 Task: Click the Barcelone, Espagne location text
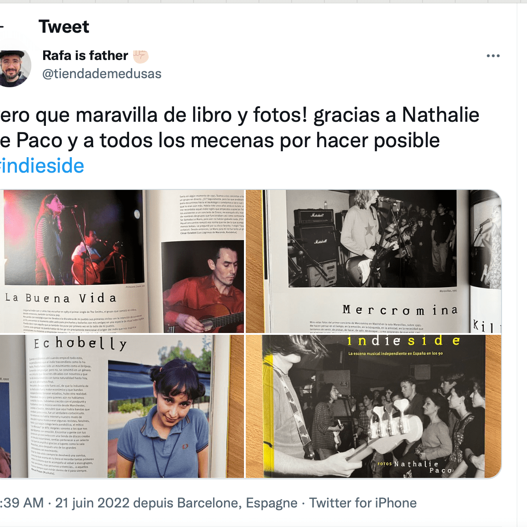(237, 503)
